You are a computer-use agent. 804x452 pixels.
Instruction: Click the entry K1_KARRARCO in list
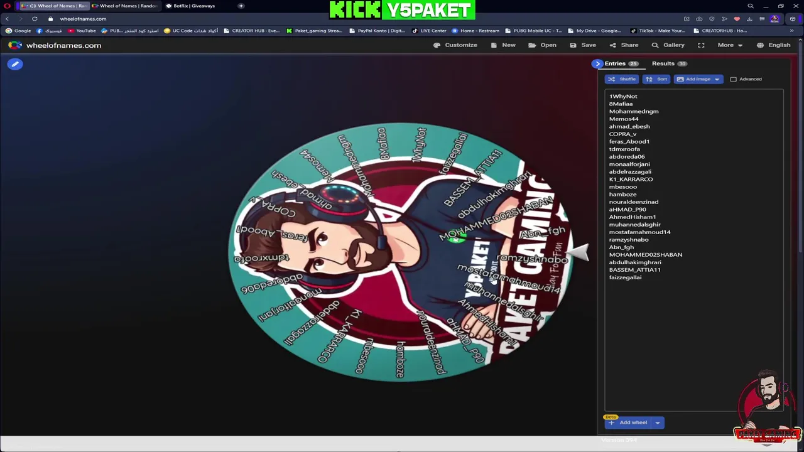631,179
